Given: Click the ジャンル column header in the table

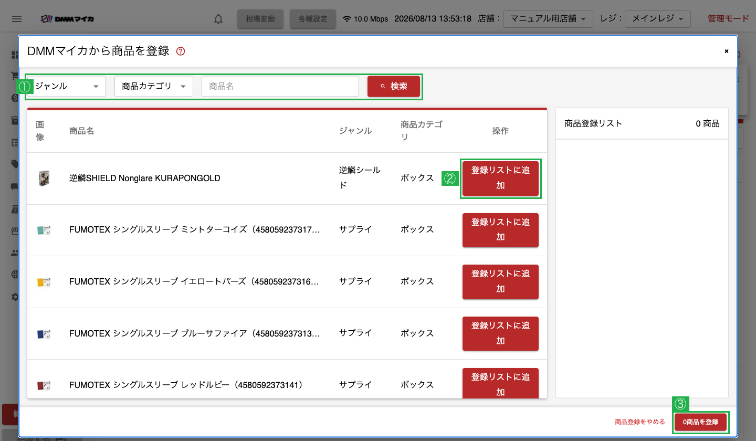Looking at the screenshot, I should pyautogui.click(x=355, y=131).
